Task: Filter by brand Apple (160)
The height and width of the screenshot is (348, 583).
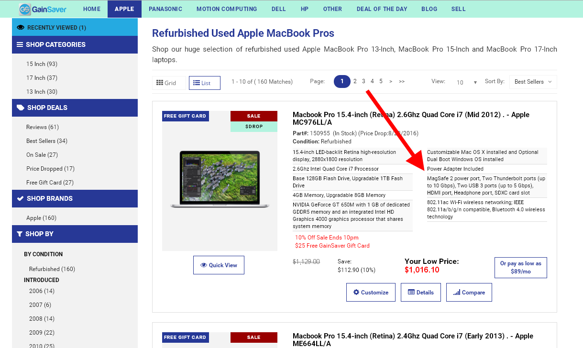Action: coord(41,218)
